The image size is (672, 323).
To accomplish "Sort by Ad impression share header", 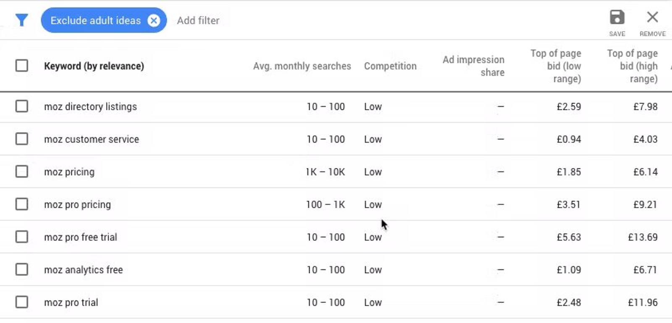I will pyautogui.click(x=473, y=66).
